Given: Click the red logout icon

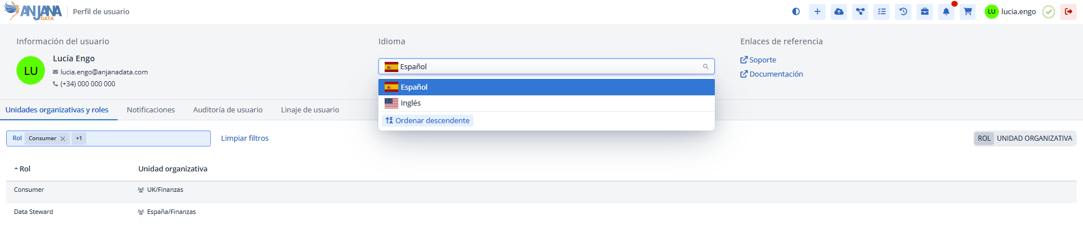Looking at the screenshot, I should point(1068,11).
